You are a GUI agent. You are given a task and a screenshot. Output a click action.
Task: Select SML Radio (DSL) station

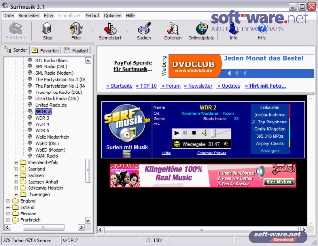51,67
